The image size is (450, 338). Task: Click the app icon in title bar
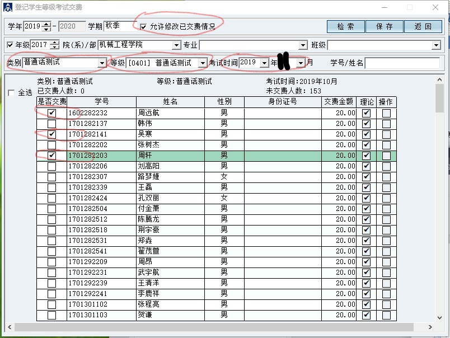(x=7, y=7)
